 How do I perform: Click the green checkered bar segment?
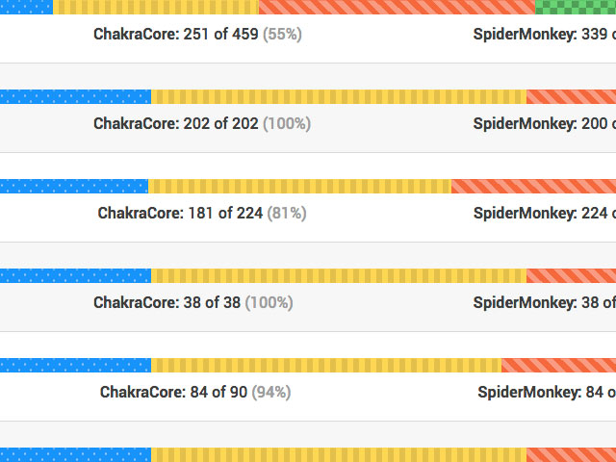(576, 7)
